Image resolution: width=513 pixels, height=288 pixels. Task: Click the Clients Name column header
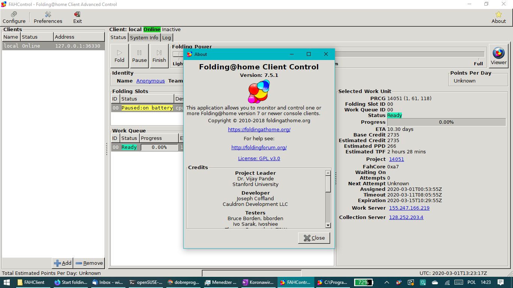(x=11, y=37)
